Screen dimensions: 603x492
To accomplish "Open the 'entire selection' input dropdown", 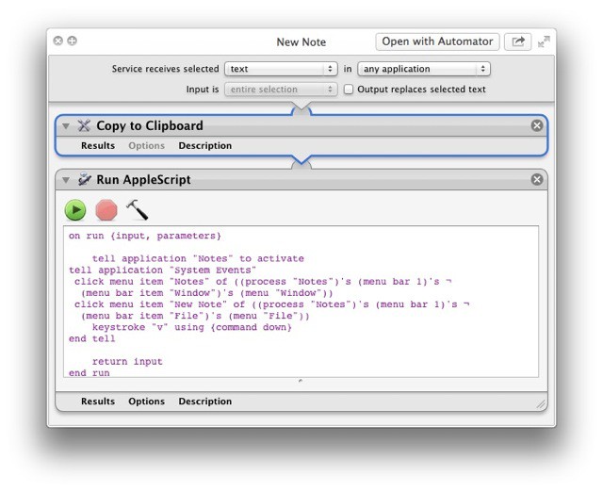I will (x=281, y=90).
